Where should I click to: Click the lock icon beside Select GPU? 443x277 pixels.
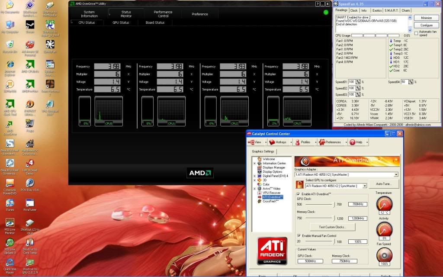click(x=299, y=184)
